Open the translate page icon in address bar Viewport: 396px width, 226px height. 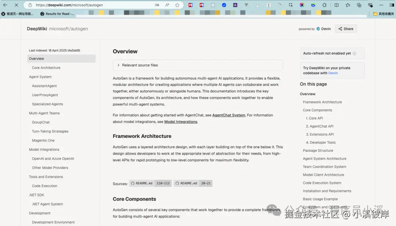pyautogui.click(x=157, y=5)
